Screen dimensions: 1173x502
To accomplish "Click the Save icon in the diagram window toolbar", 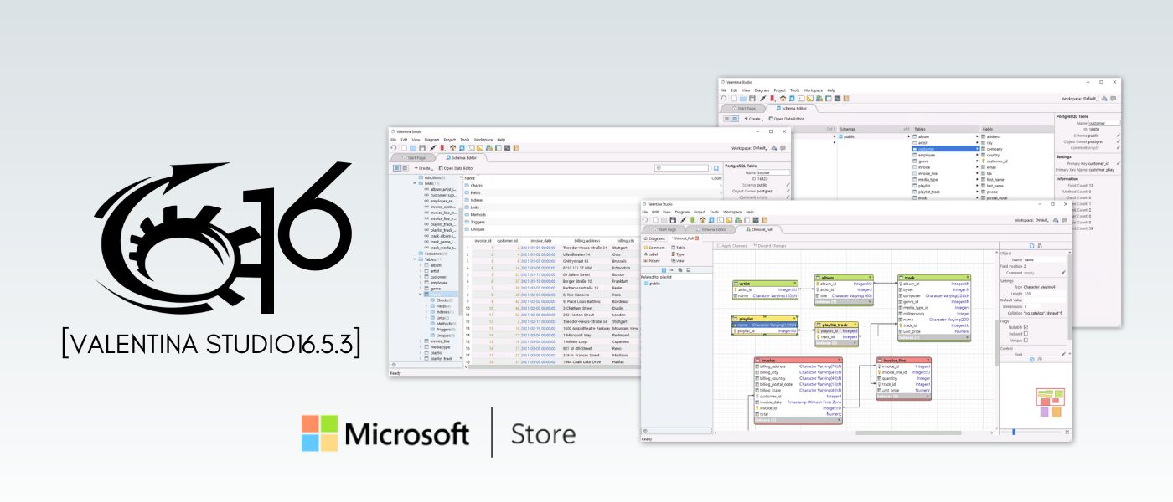I will pyautogui.click(x=673, y=220).
